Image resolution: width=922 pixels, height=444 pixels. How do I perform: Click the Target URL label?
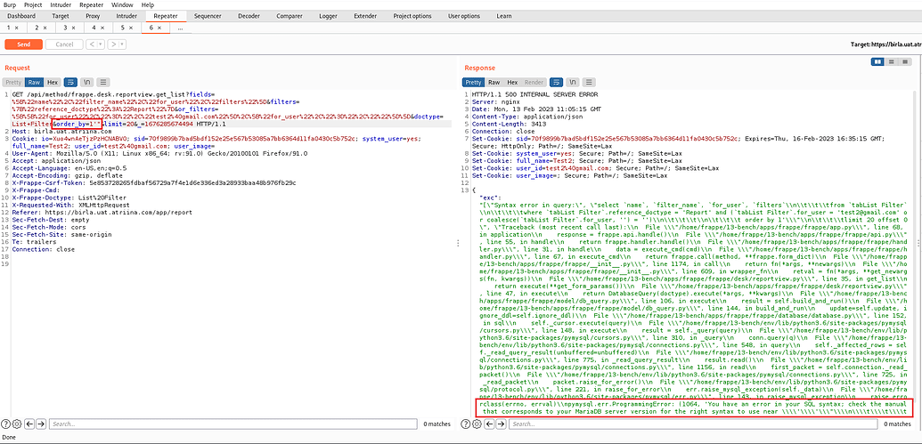tap(886, 44)
